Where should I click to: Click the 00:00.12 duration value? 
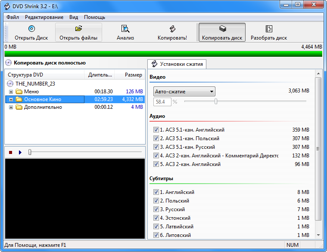(104, 107)
